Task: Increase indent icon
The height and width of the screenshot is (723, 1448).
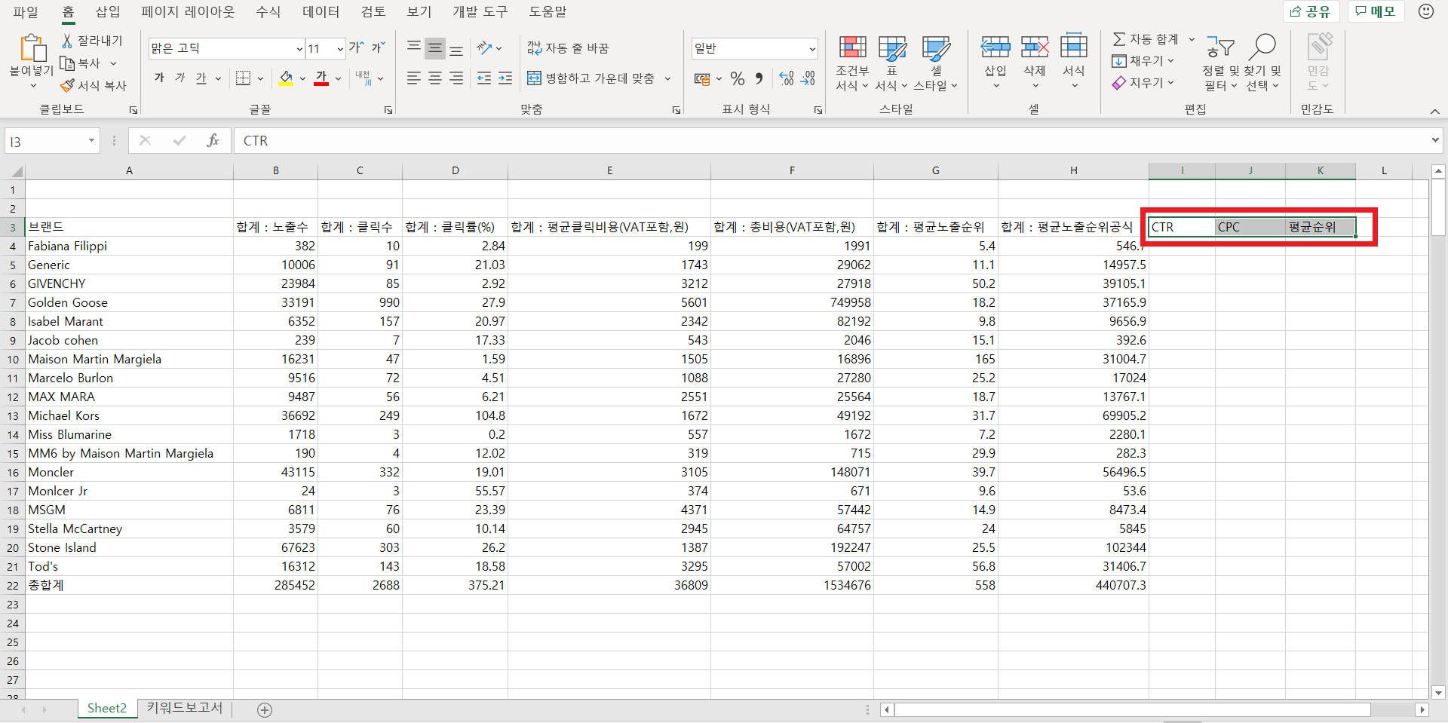Action: click(505, 78)
